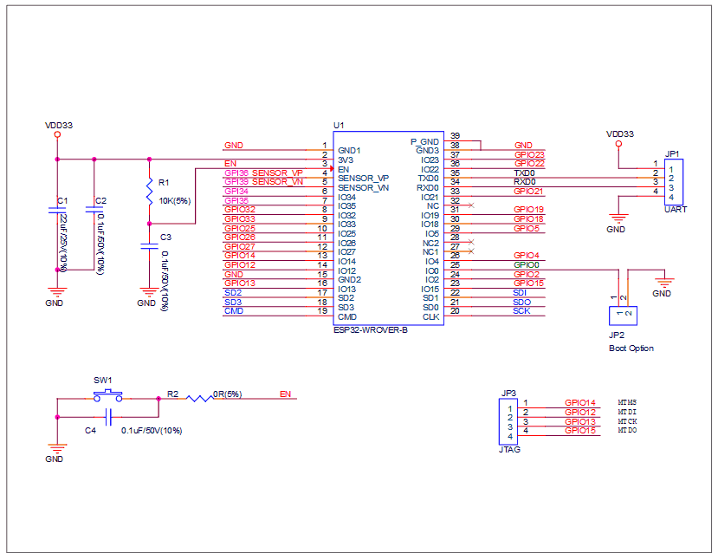Viewport: 718px width, 560px height.
Task: Click the MTMS signal label
Action: (627, 402)
